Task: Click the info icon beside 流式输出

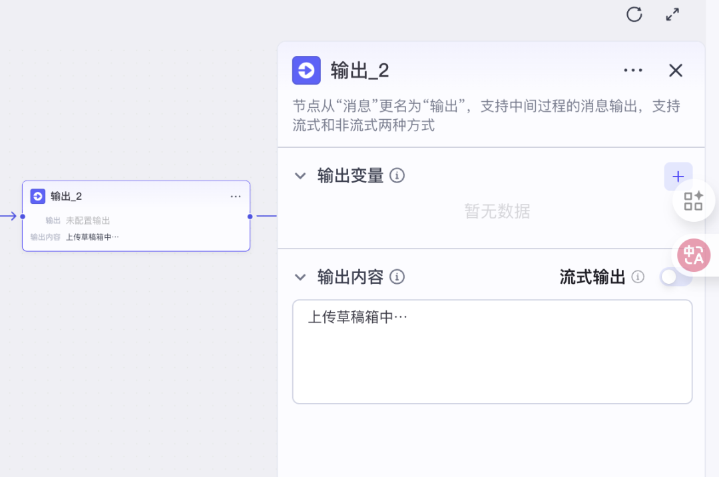Action: click(x=638, y=277)
